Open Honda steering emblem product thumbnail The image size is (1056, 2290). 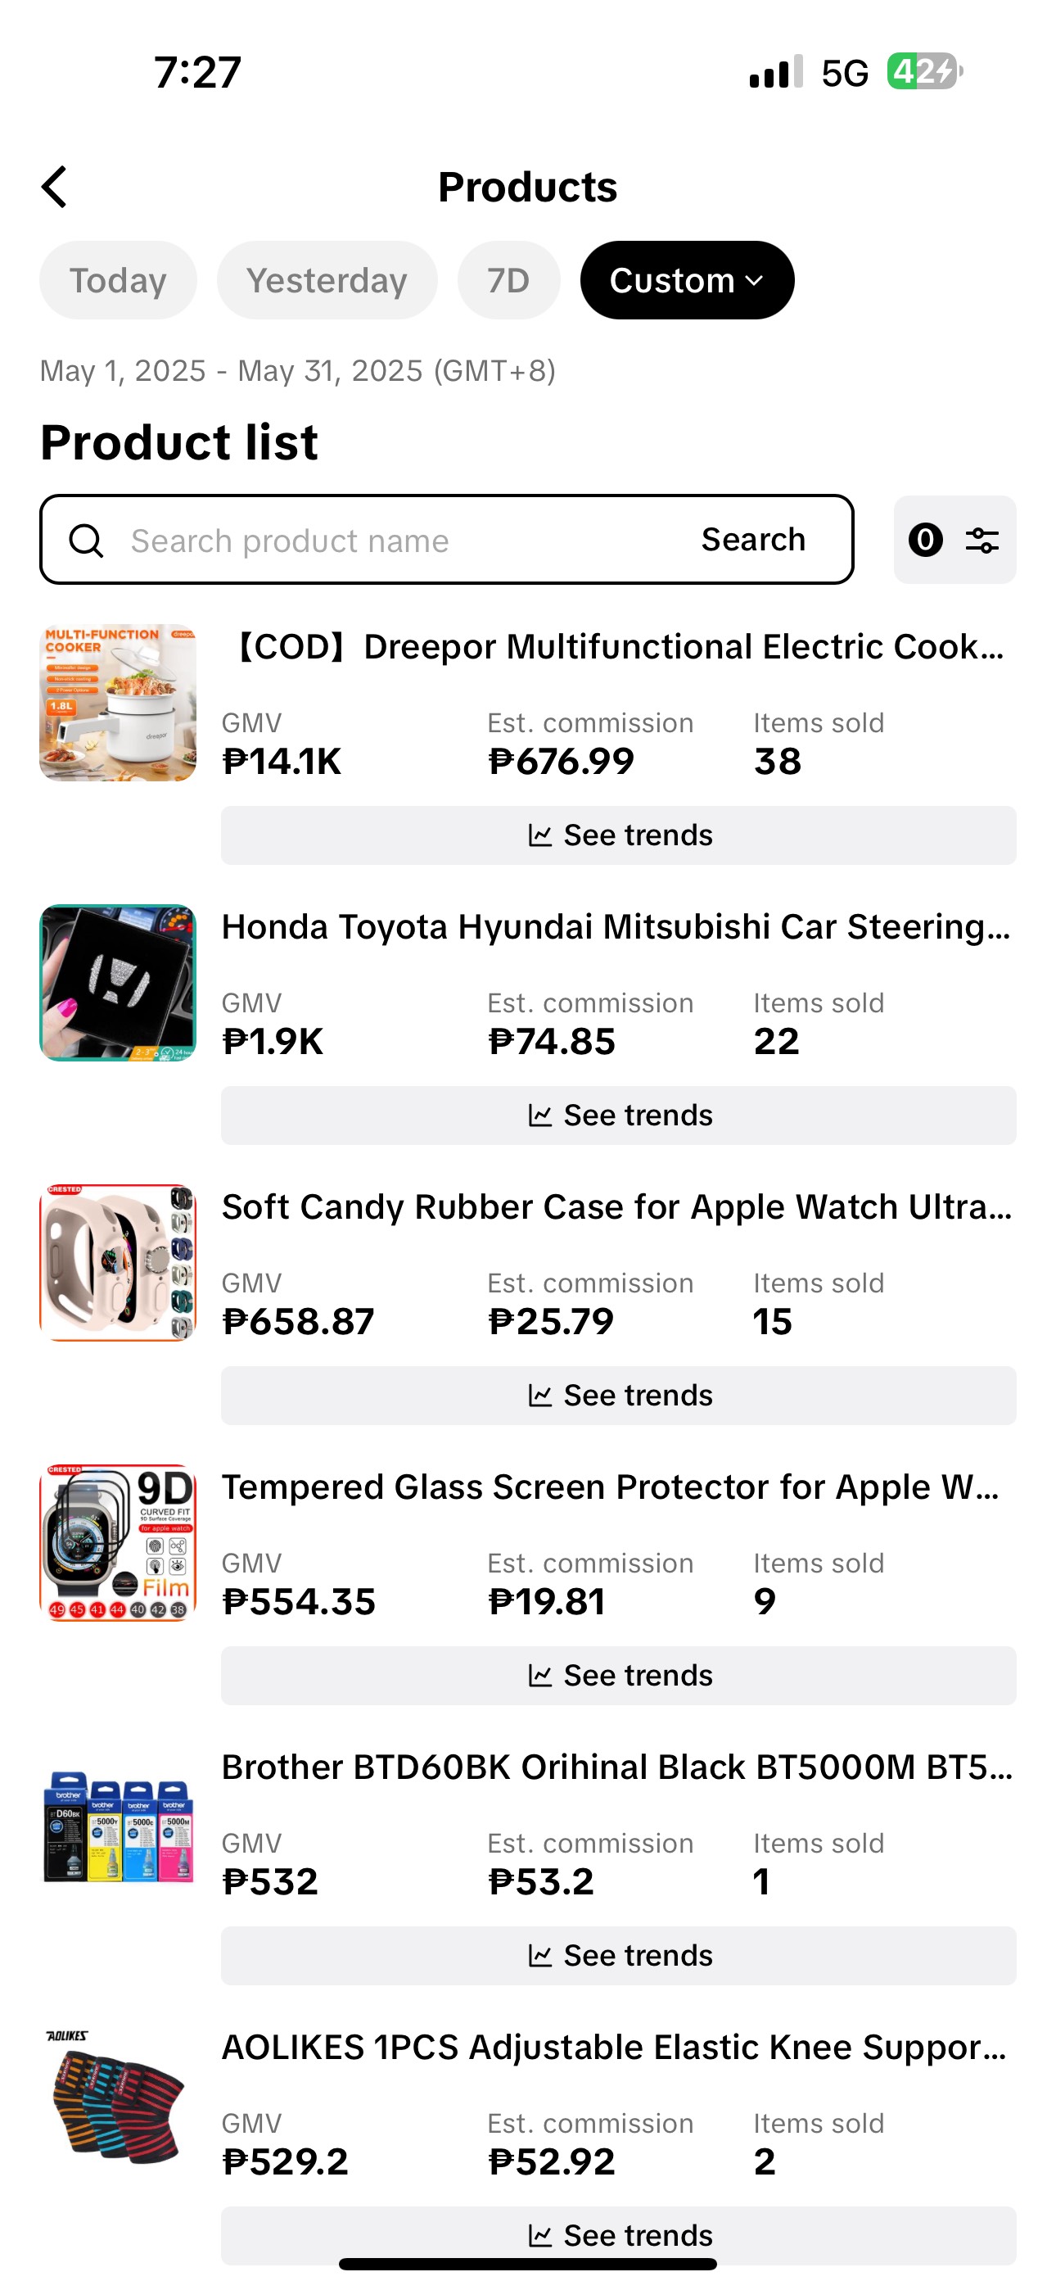(118, 982)
